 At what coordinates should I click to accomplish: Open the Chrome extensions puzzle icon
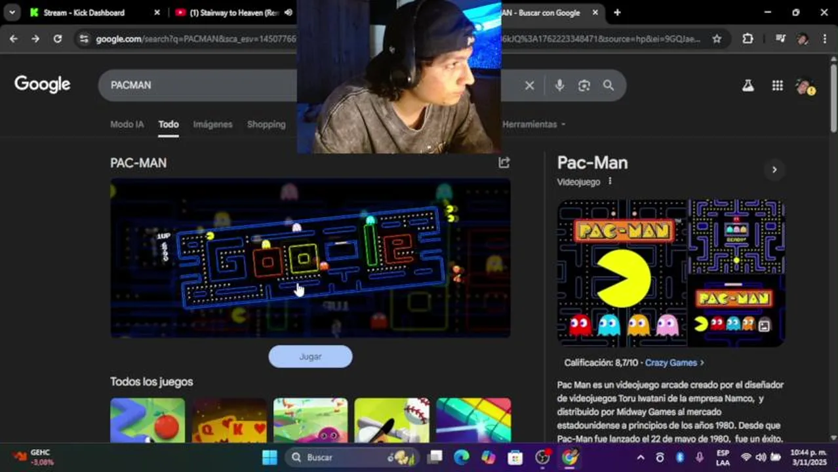pos(748,39)
